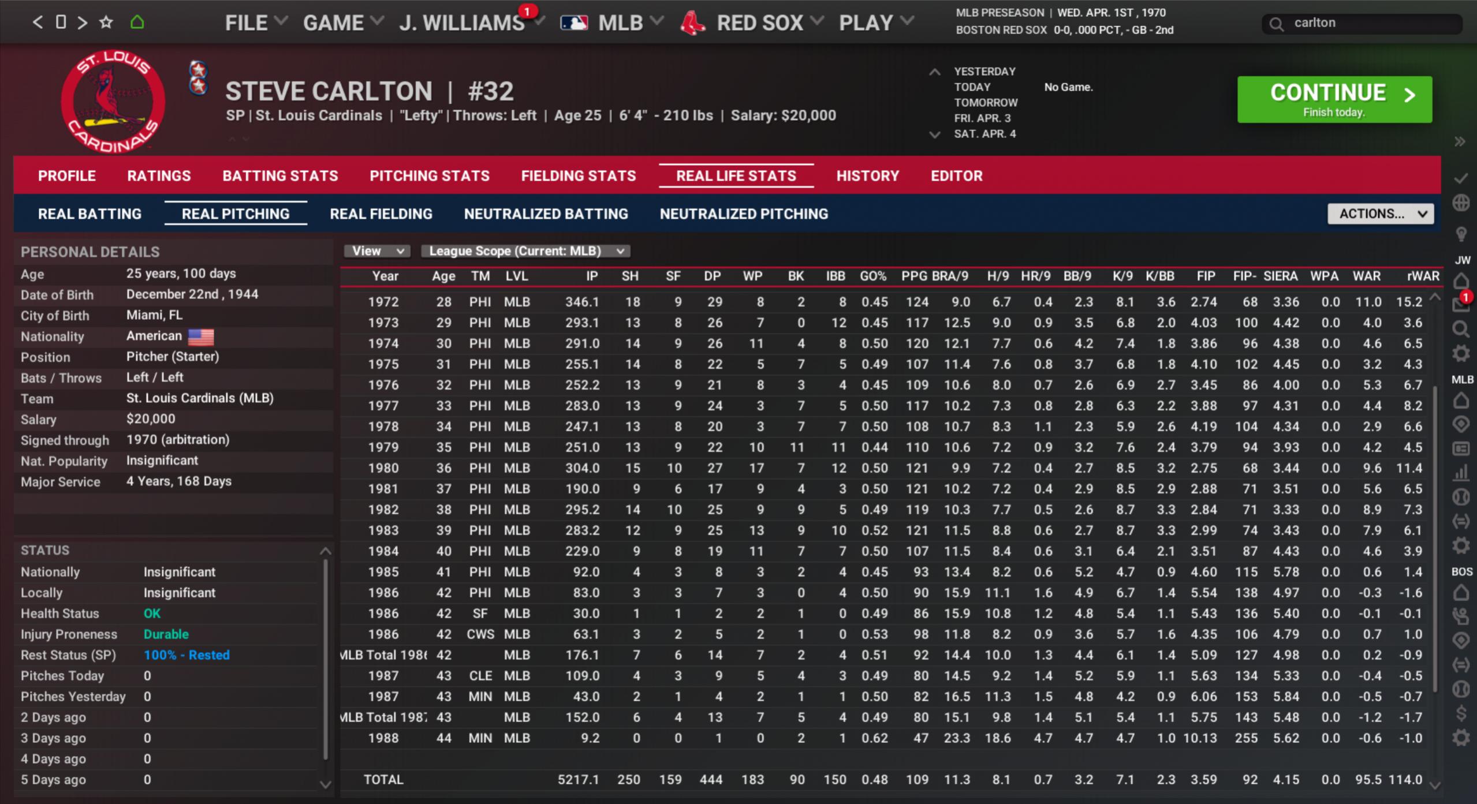Open the League Scope dropdown
Viewport: 1477px width, 804px height.
click(x=525, y=251)
